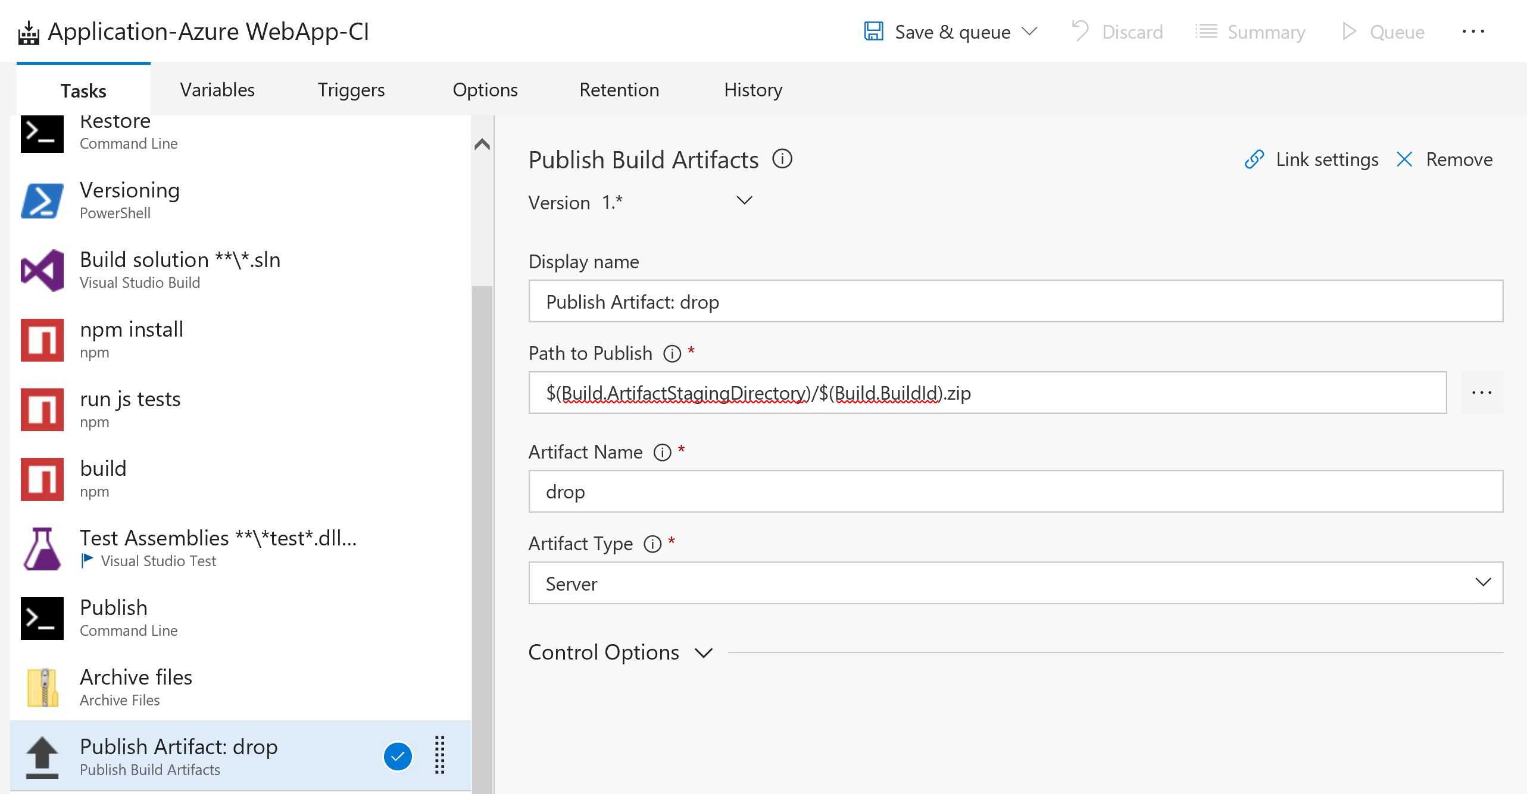Viewport: 1527px width, 794px height.
Task: Select the npm install task icon
Action: pos(42,339)
